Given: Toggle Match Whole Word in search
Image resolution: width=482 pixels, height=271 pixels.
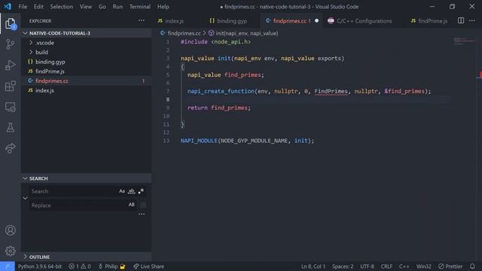Looking at the screenshot, I should pos(131,191).
